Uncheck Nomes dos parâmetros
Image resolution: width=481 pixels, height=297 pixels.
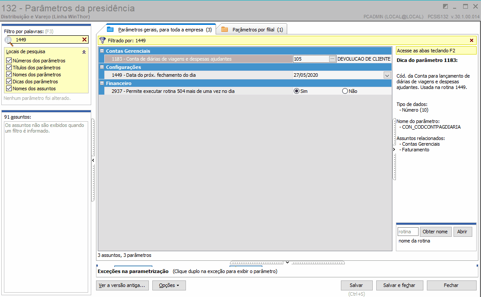tap(9, 75)
